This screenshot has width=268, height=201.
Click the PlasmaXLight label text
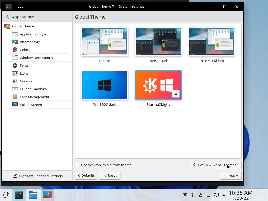(158, 104)
